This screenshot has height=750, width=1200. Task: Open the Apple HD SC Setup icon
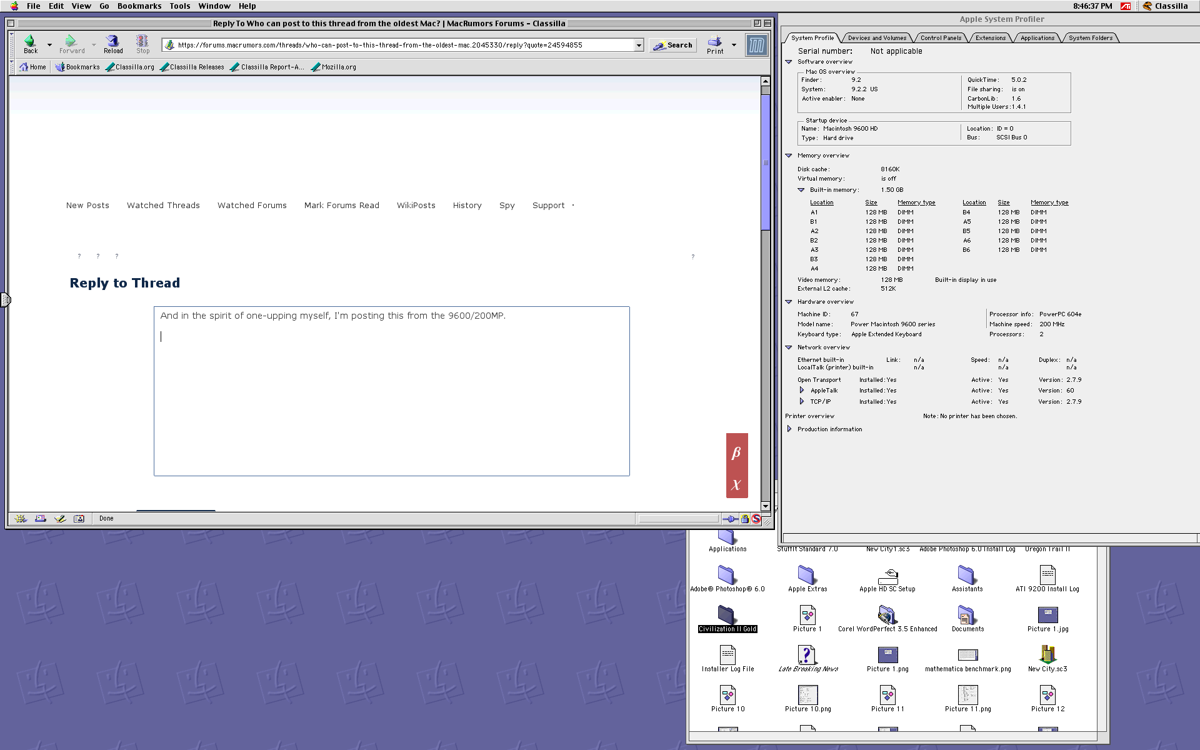[887, 576]
